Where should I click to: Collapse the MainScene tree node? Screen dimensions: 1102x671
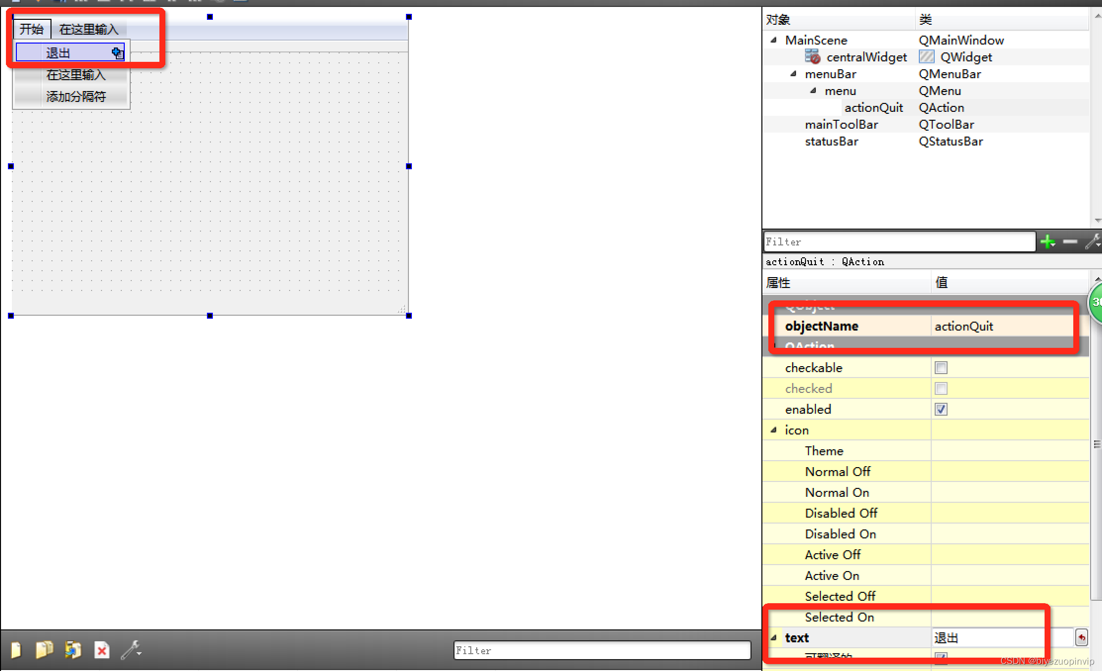[x=774, y=40]
